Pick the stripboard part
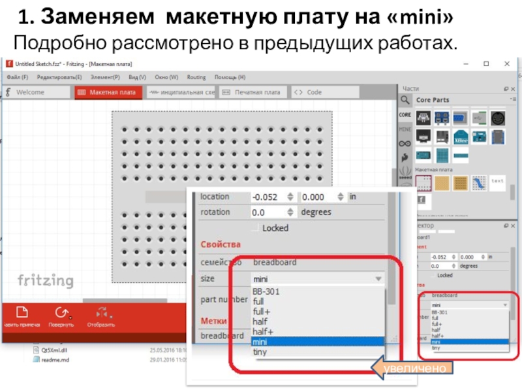The height and width of the screenshot is (392, 522). [461, 183]
